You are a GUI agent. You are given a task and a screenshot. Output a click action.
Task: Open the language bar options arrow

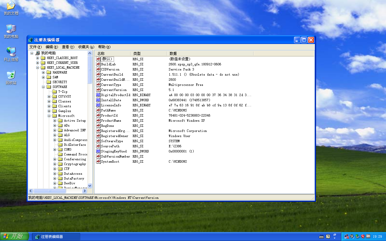335,238
